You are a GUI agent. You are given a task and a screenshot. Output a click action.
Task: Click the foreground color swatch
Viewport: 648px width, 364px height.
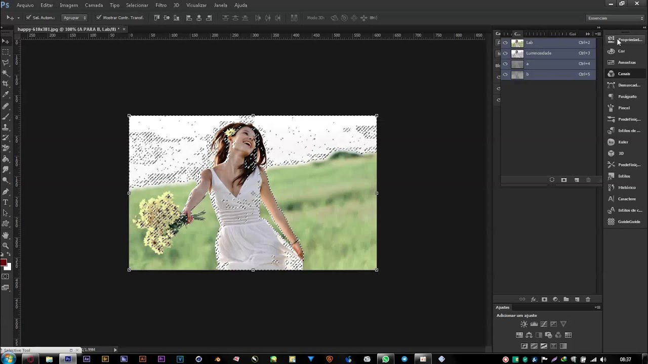coord(4,263)
